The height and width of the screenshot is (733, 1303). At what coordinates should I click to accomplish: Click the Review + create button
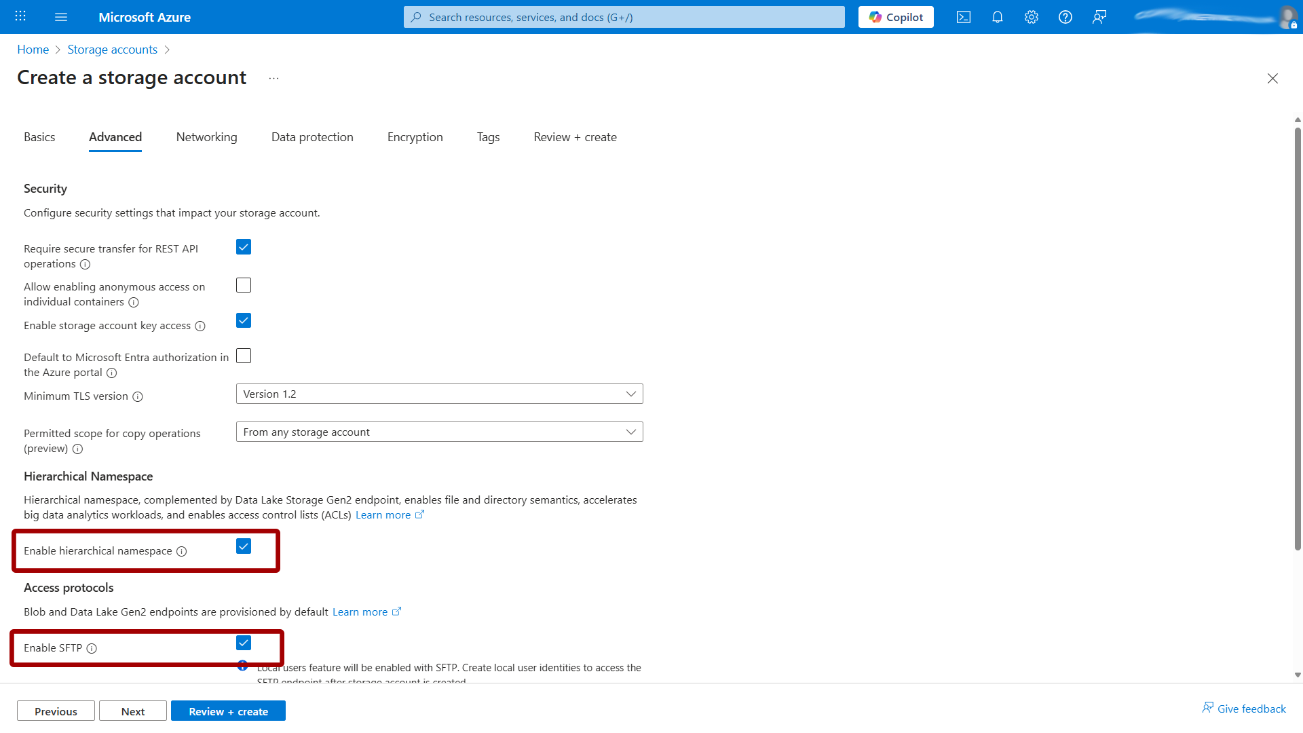coord(228,711)
